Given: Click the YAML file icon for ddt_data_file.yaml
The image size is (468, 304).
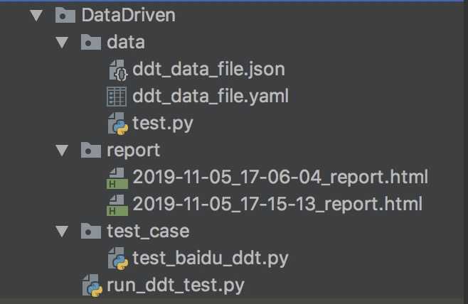Looking at the screenshot, I should coord(116,97).
